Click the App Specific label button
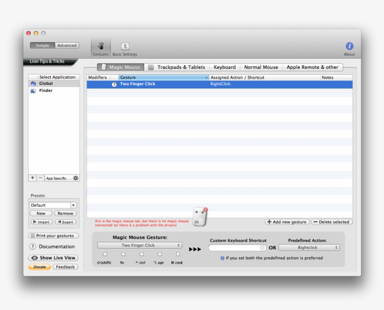The image size is (384, 310). 56,178
